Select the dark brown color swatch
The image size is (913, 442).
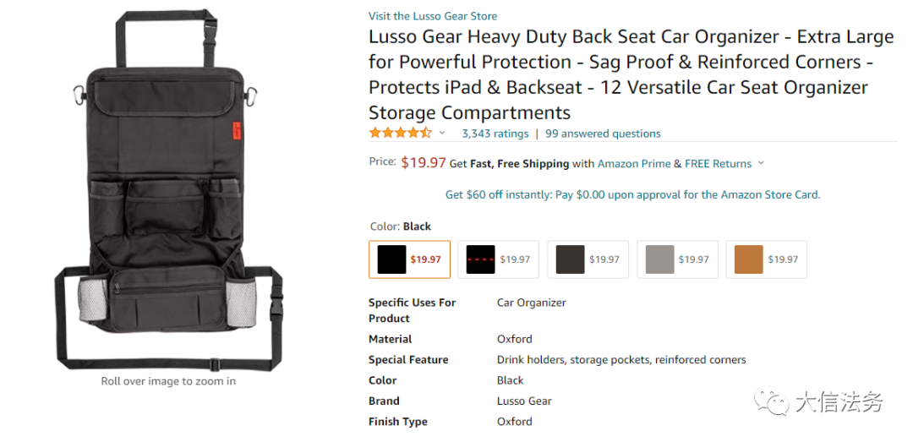588,259
